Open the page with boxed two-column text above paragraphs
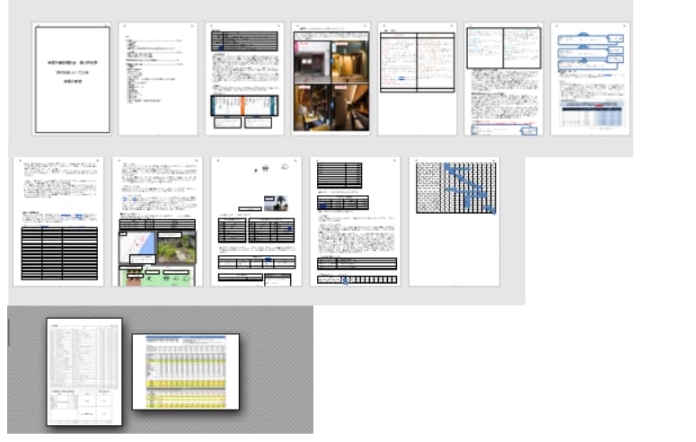Screen dimensions: 696x442 click(504, 79)
